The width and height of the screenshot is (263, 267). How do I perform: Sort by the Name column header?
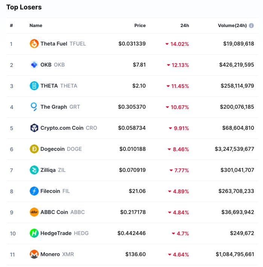coord(36,26)
